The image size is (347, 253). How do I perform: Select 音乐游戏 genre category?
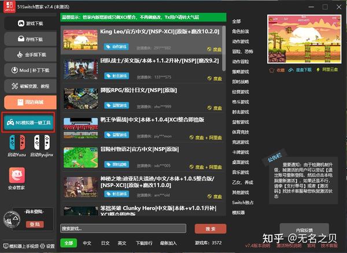[x=241, y=172]
